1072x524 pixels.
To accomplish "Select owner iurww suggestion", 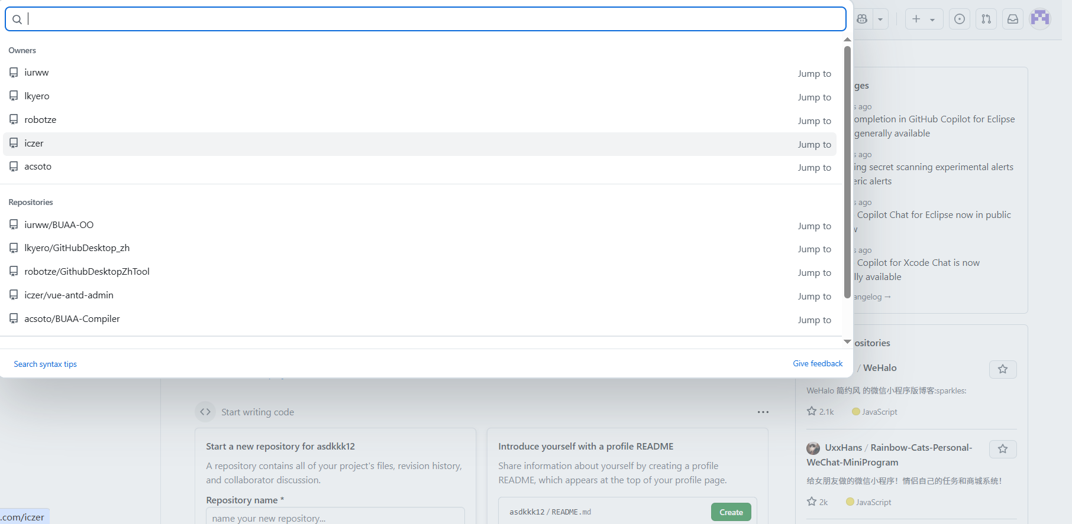I will (419, 73).
